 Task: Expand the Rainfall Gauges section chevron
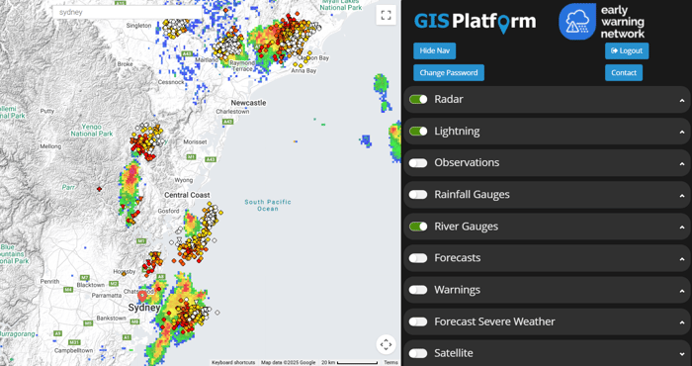click(x=682, y=196)
